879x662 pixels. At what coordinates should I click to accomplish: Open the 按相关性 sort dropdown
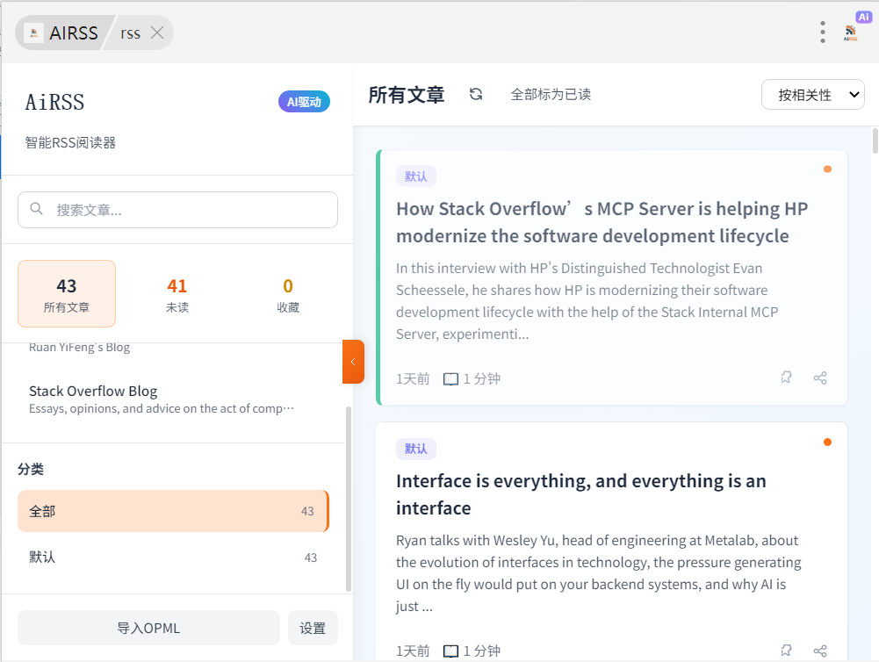click(812, 95)
